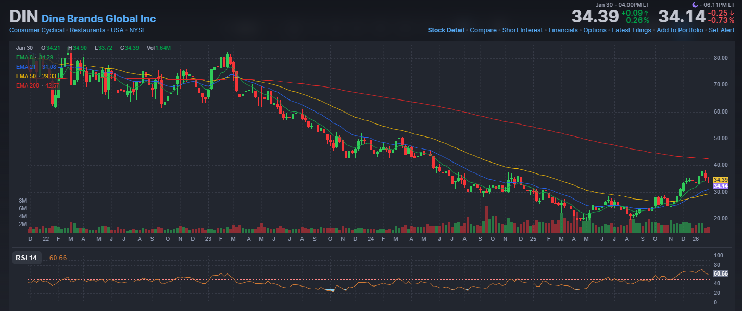Open the Consumer Cyclical sector link
Viewport: 742px width, 311px height.
pos(37,30)
